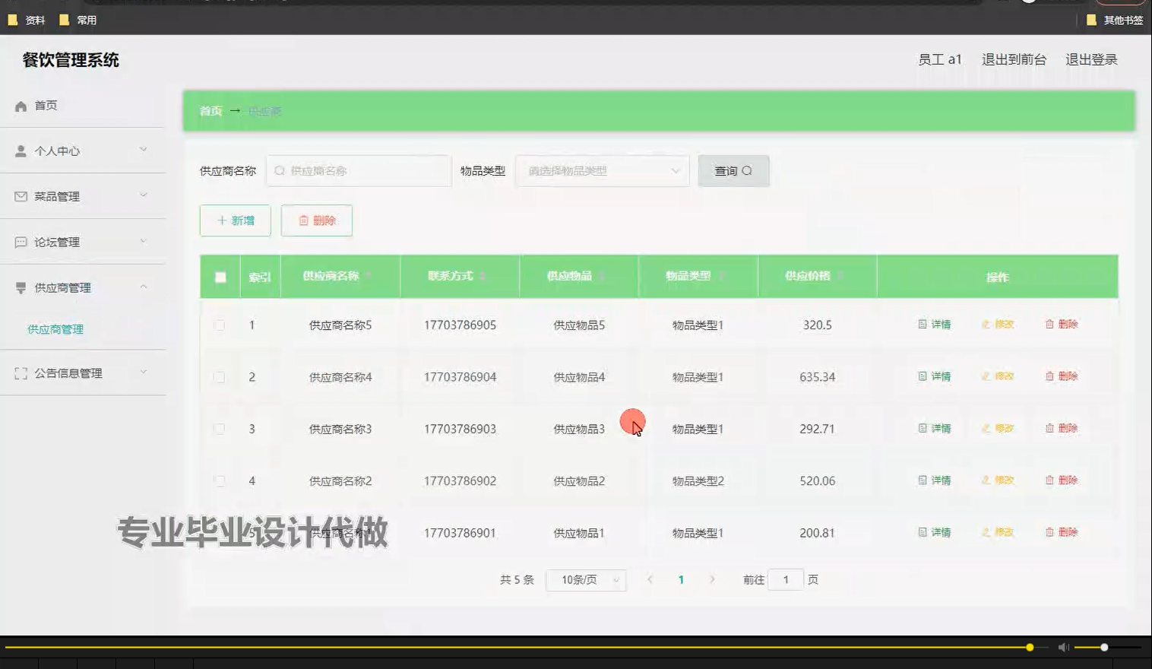
Task: Edit 供应商名称2 with 修改
Action: tap(998, 480)
